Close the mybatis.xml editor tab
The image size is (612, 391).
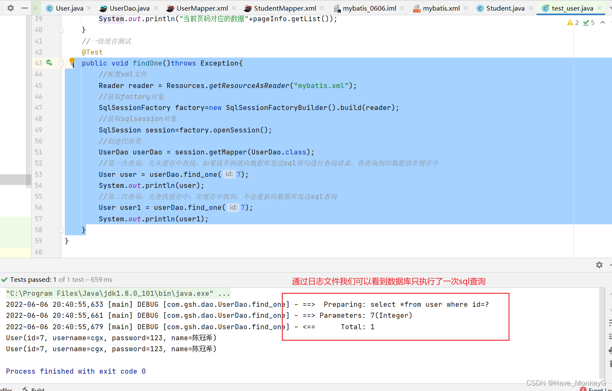[465, 8]
